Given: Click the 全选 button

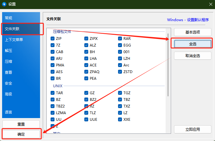Looking at the screenshot, I should pyautogui.click(x=192, y=44).
